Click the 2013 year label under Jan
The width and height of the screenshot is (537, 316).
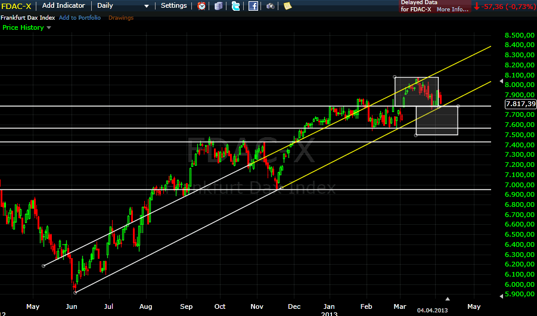click(x=329, y=313)
